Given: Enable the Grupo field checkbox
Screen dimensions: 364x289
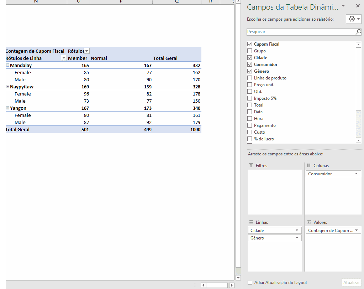Looking at the screenshot, I should pos(249,51).
